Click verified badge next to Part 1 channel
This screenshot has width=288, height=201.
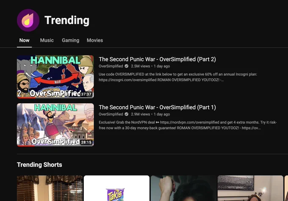[127, 114]
